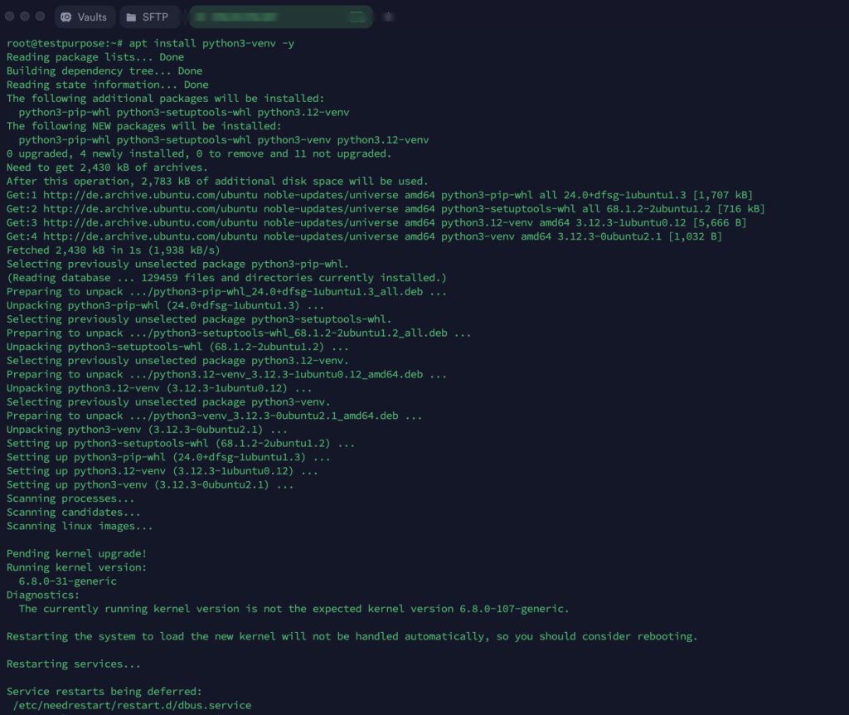Click the new tab button after the terminal tab

(x=389, y=17)
